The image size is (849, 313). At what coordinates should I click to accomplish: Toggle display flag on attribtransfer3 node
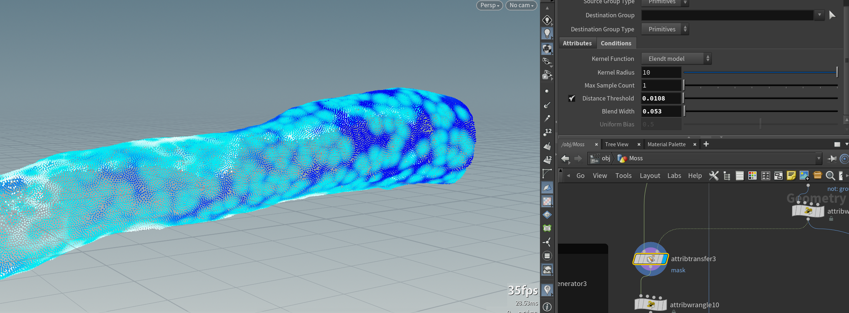663,259
